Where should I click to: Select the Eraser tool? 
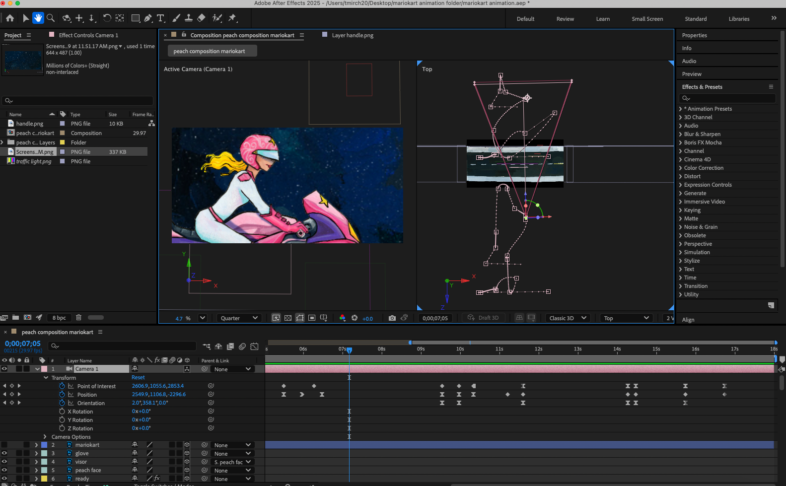(201, 18)
